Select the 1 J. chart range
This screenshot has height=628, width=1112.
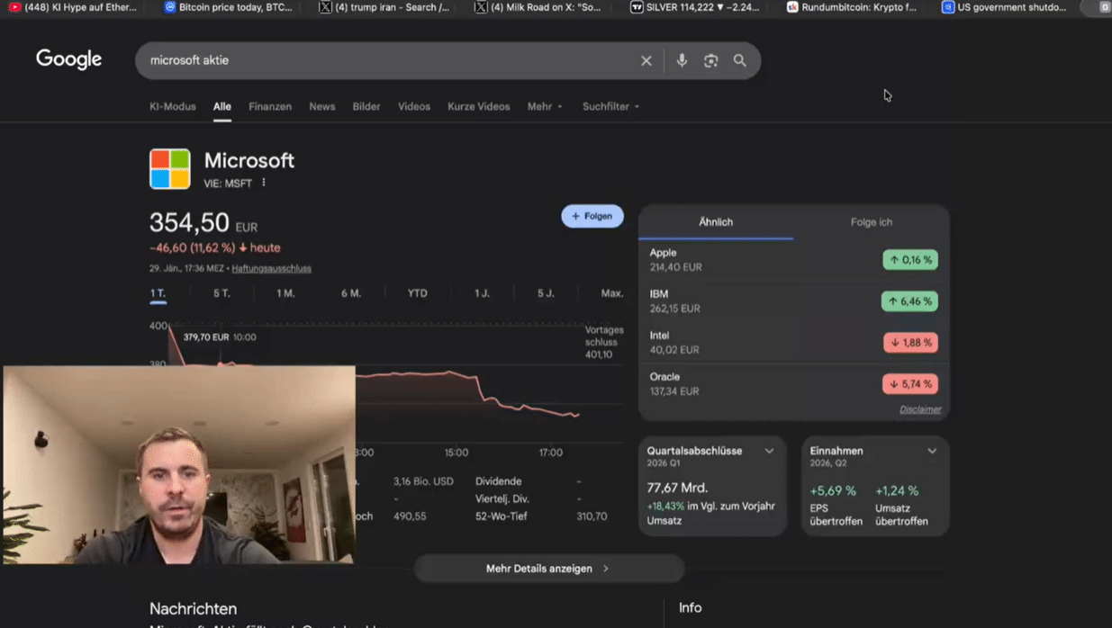click(x=482, y=293)
